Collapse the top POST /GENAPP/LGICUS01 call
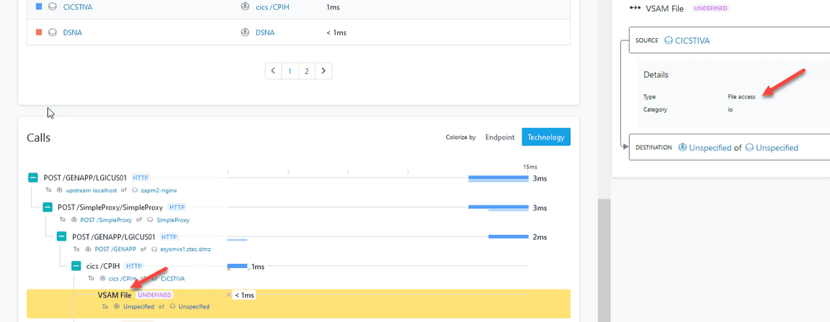 [x=33, y=178]
